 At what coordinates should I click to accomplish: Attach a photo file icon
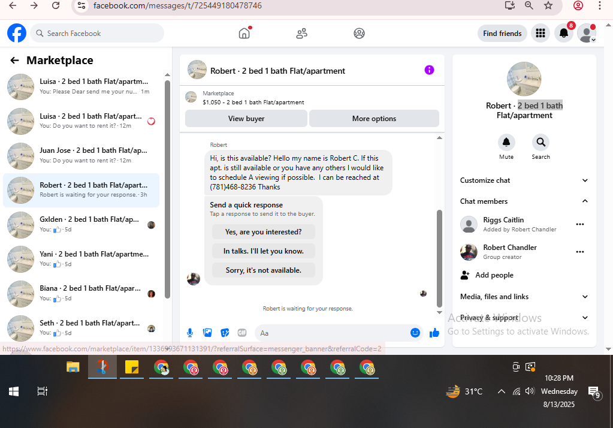click(207, 333)
